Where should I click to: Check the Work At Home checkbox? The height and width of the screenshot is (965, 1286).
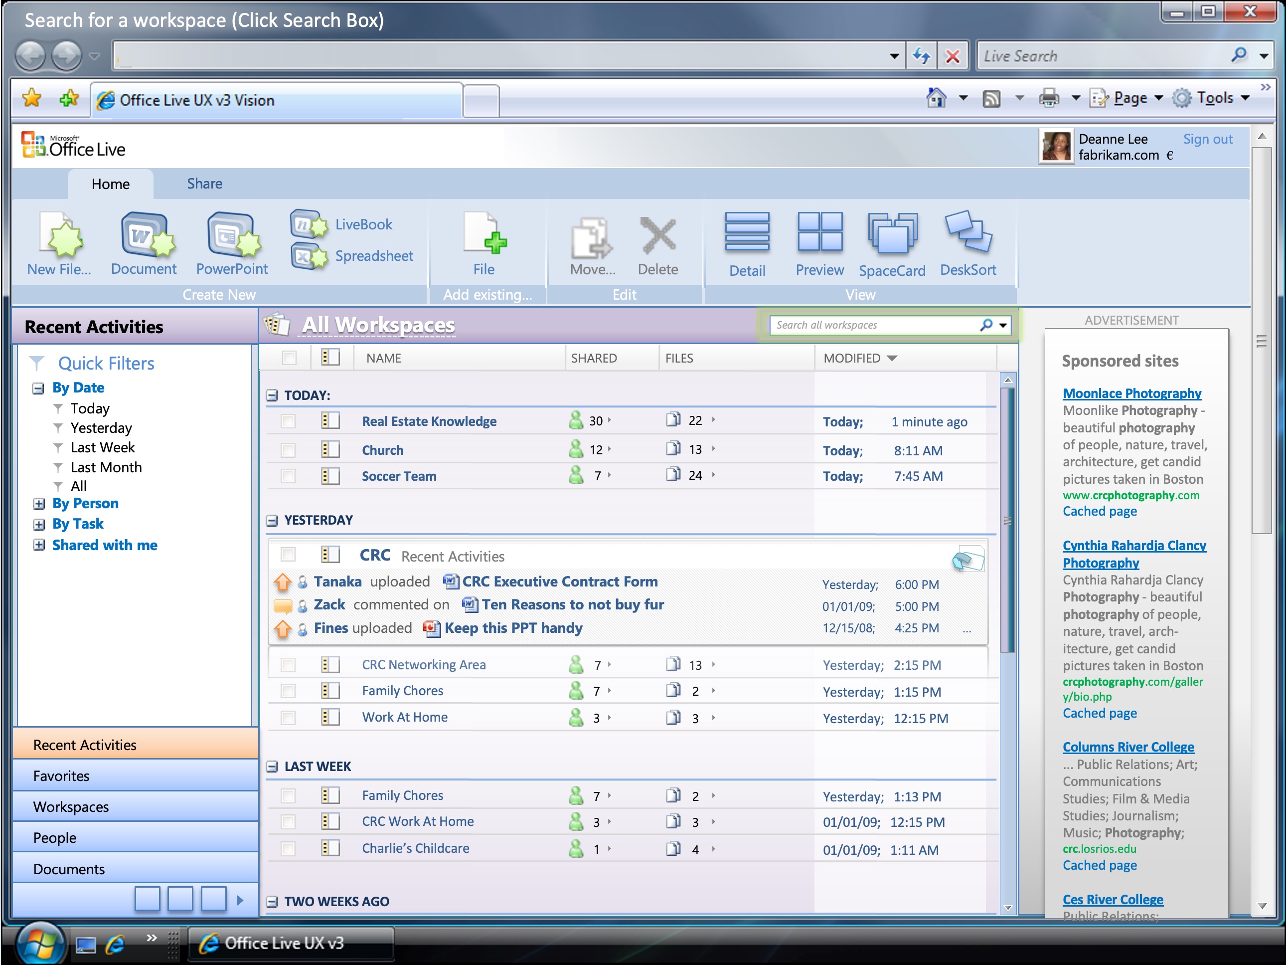288,718
